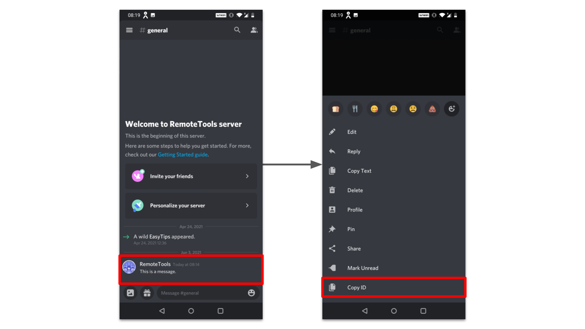Viewport: 585px width, 329px height.
Task: Expand the emoji reaction picker arrow
Action: [451, 108]
